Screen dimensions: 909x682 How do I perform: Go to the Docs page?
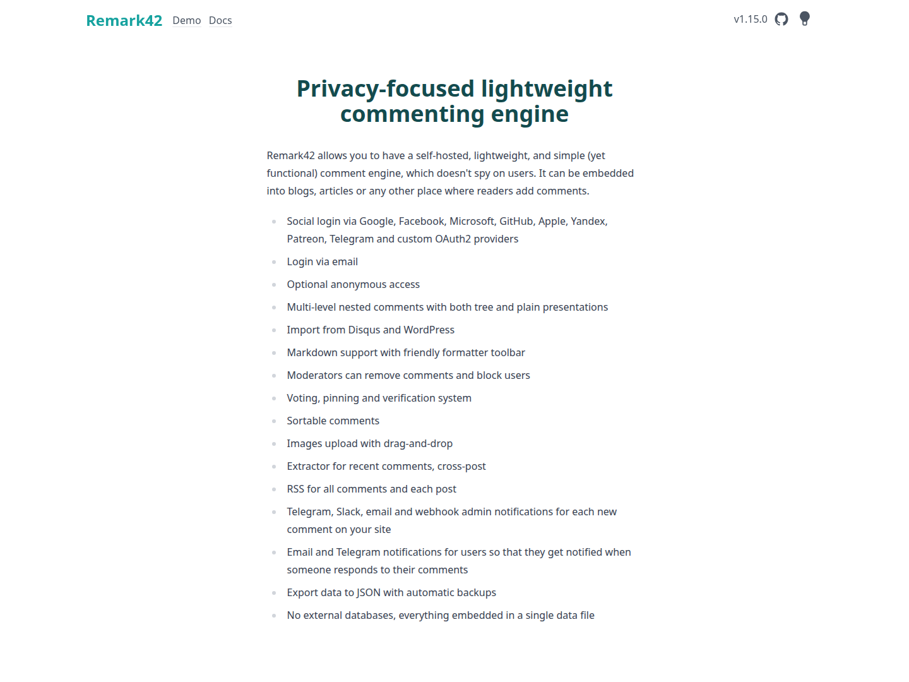(x=220, y=20)
